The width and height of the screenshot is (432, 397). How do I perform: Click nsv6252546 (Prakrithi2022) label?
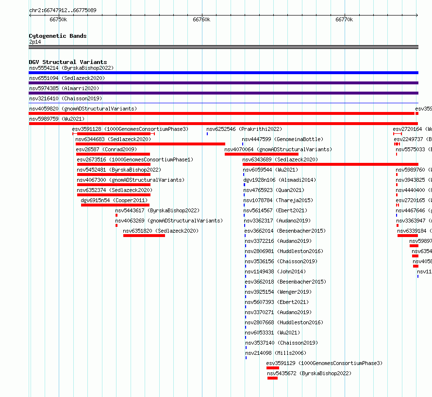(x=244, y=129)
